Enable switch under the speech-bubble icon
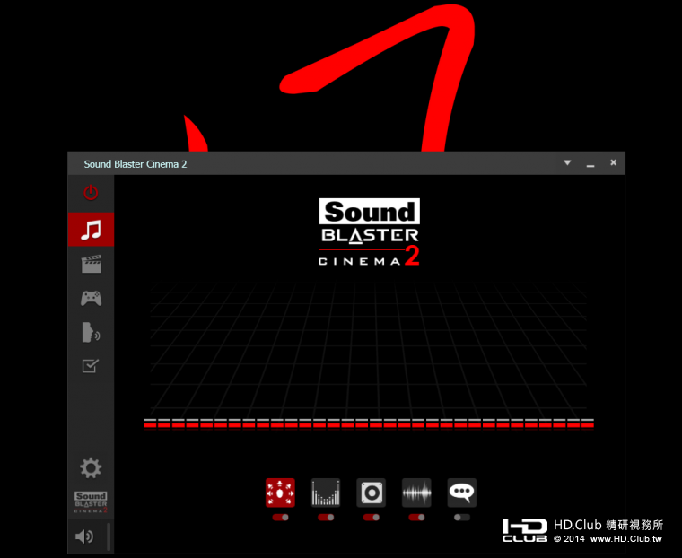The image size is (682, 558). click(462, 518)
